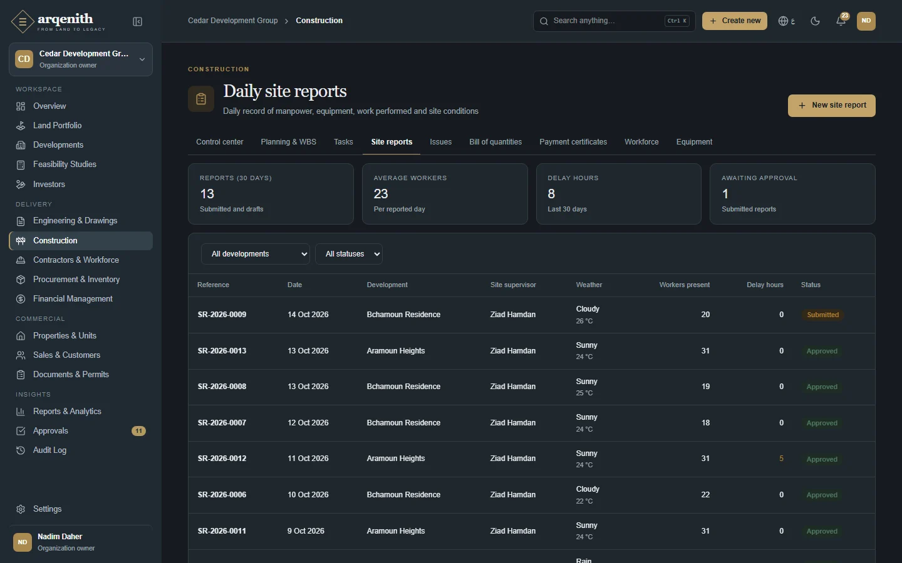This screenshot has width=902, height=563.
Task: Switch to Payment certificates tab
Action: pos(573,142)
